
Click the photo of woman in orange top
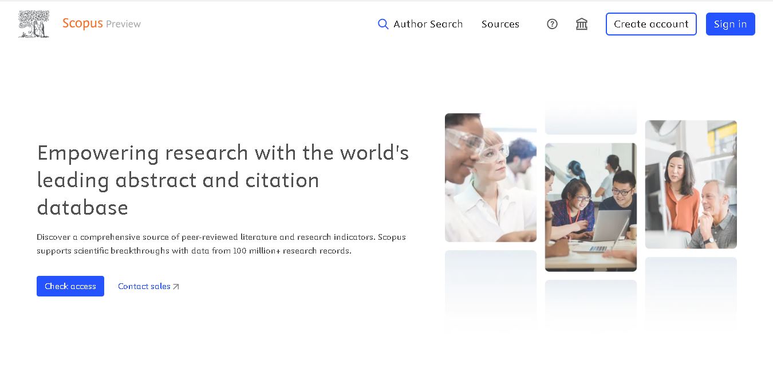pos(691,184)
